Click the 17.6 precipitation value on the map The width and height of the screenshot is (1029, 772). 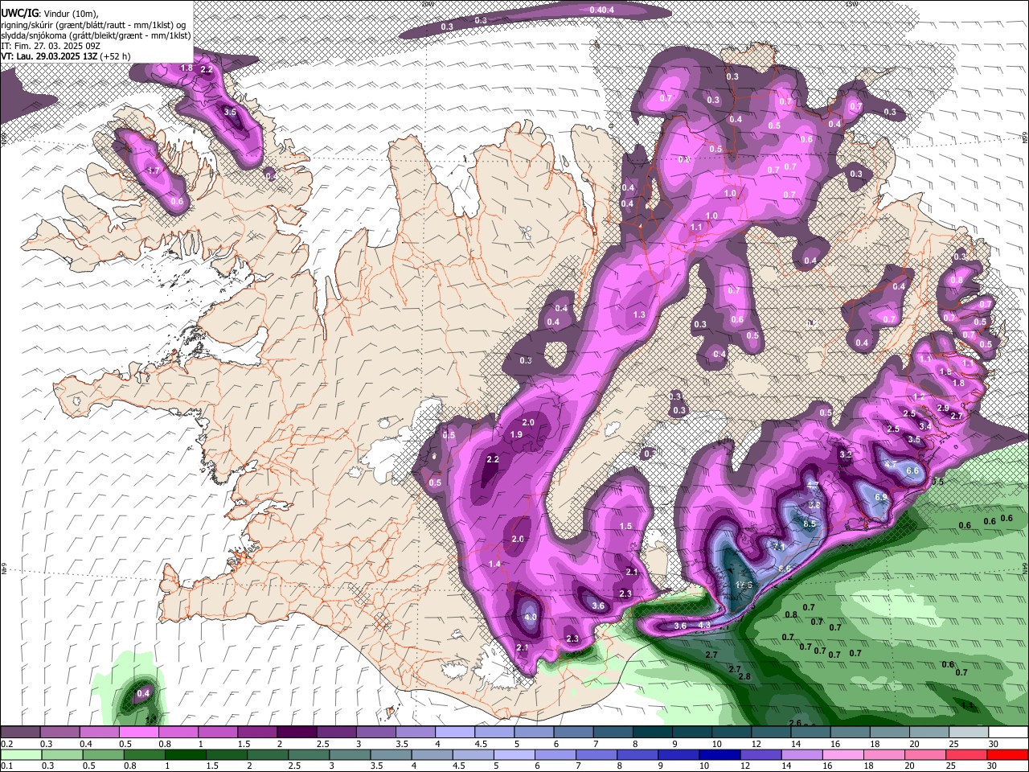pos(744,585)
